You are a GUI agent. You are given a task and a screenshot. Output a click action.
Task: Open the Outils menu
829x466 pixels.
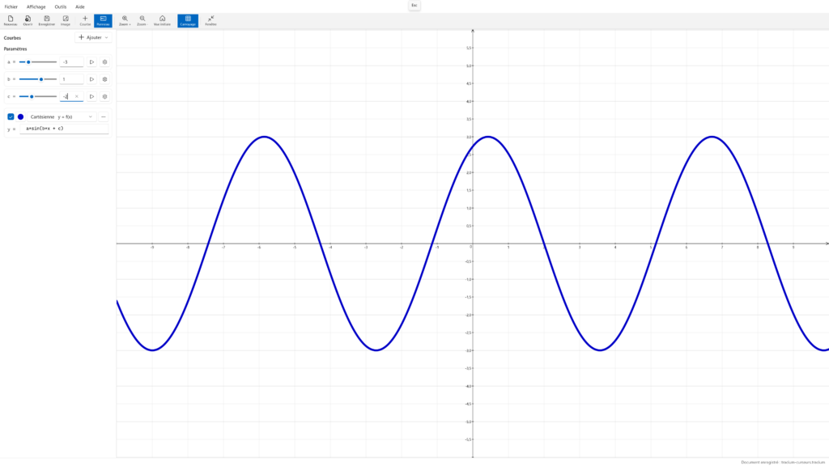[x=60, y=6]
